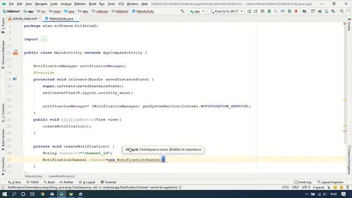Close the MainActivity.java tab
352x198 pixels.
[76, 19]
